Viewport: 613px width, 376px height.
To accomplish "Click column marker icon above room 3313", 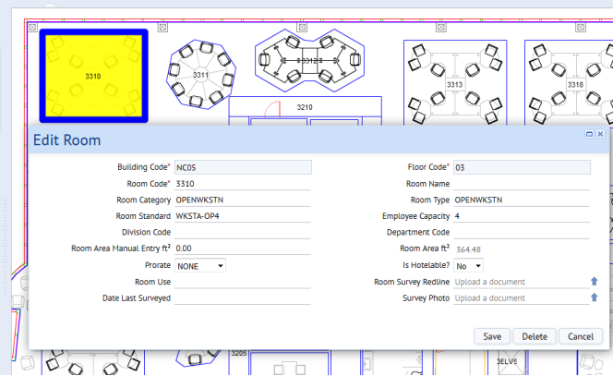I will tap(441, 27).
